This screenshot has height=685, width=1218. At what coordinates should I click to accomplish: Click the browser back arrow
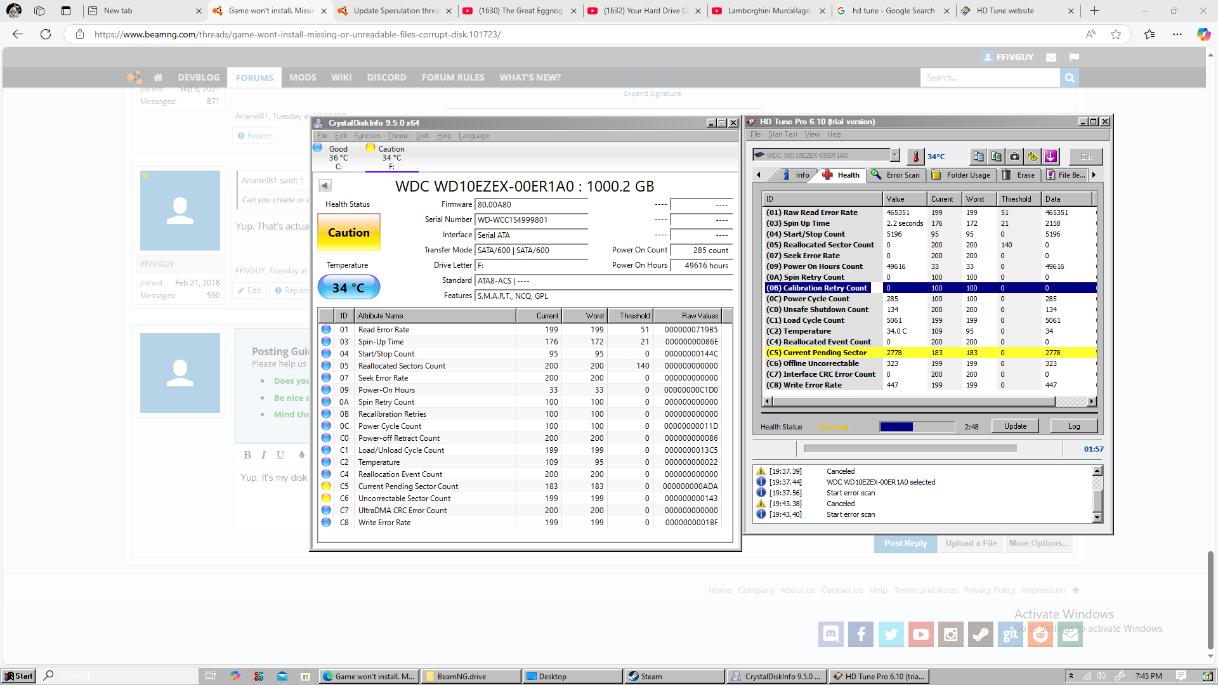tap(18, 34)
